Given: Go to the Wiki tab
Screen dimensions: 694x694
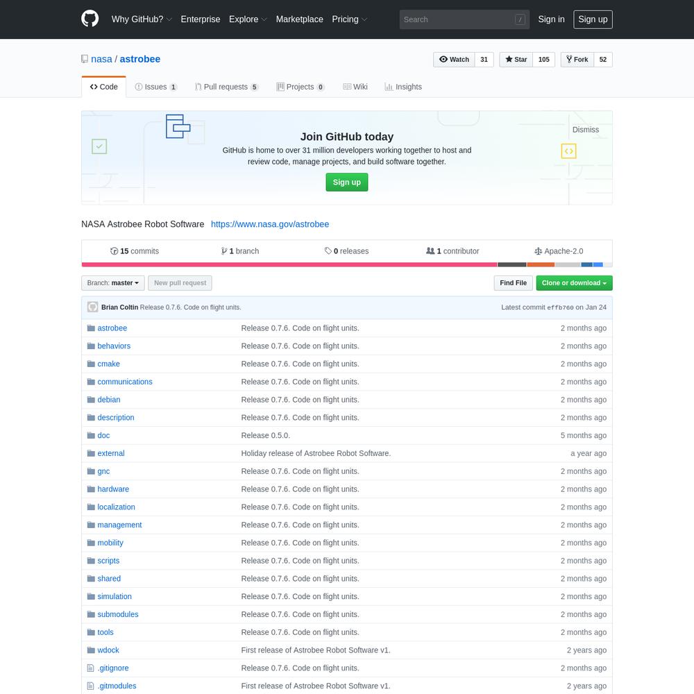Looking at the screenshot, I should [x=355, y=87].
